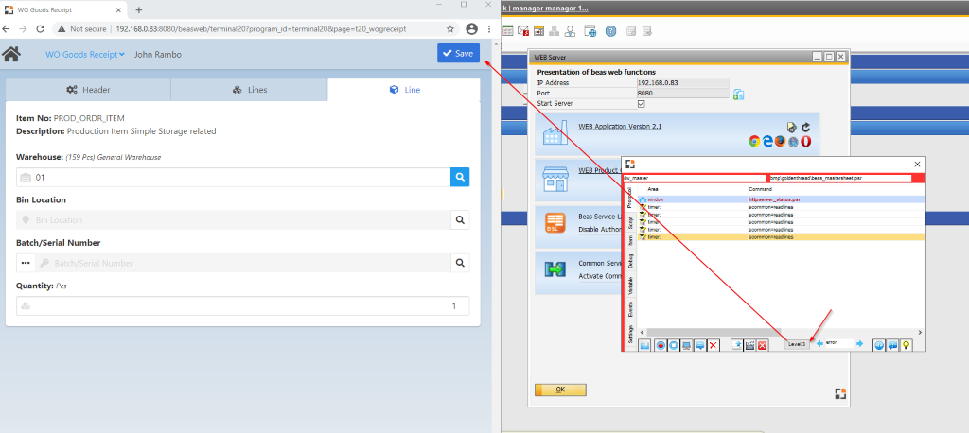
Task: Open the Protocol side tab in debug window
Action: [629, 198]
